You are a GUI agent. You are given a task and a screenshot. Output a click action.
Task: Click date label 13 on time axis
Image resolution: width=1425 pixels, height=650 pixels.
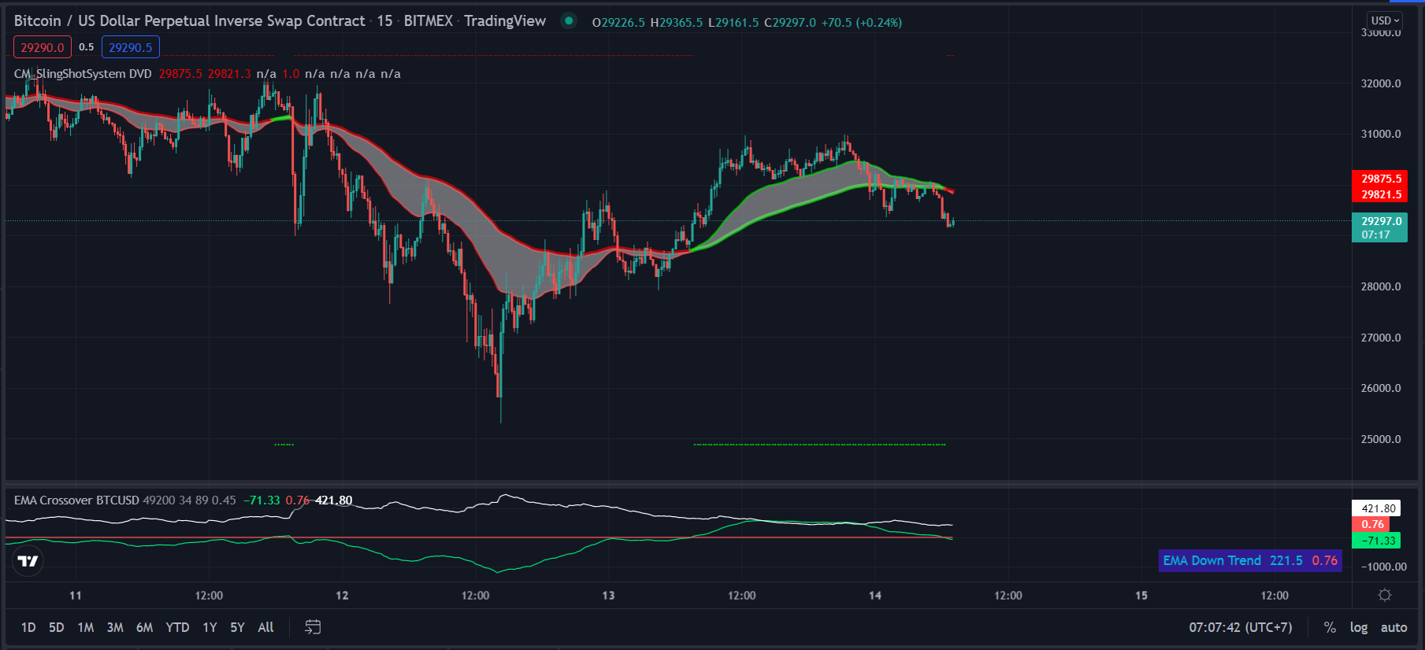coord(608,596)
